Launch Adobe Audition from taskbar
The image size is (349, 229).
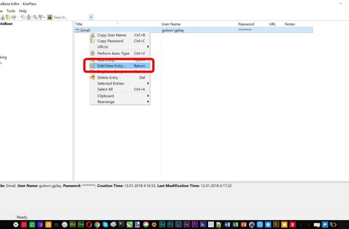pyautogui.click(x=162, y=225)
